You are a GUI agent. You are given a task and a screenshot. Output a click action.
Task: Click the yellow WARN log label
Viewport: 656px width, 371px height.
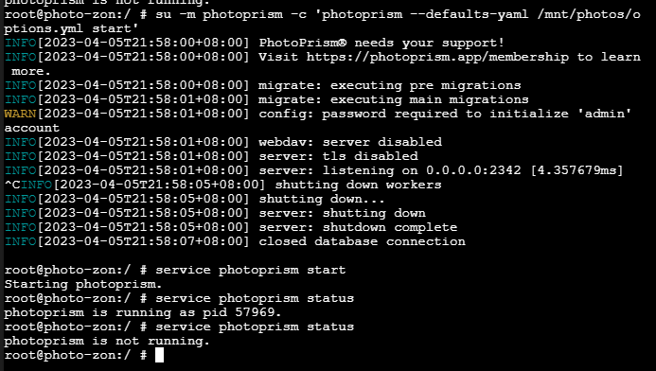tap(21, 114)
